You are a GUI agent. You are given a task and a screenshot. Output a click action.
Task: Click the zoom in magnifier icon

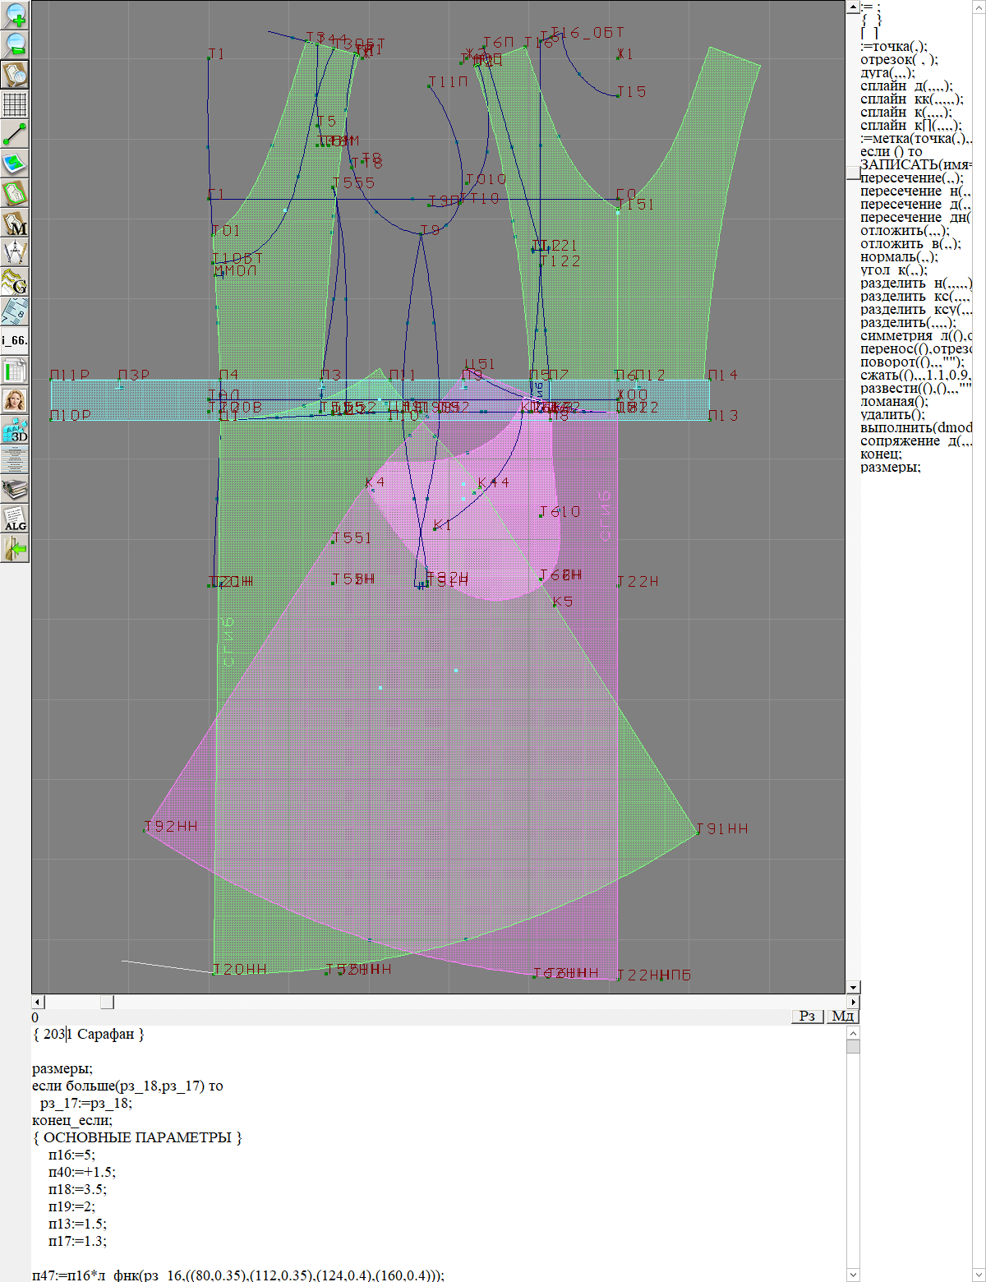[15, 15]
